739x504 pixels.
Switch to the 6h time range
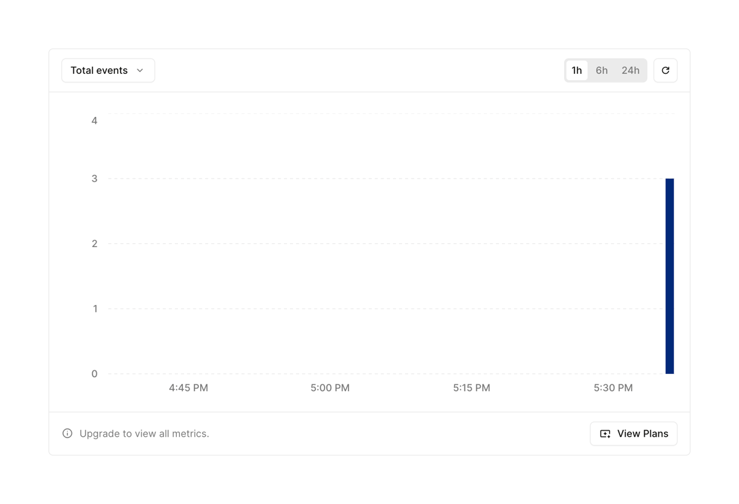click(x=602, y=70)
